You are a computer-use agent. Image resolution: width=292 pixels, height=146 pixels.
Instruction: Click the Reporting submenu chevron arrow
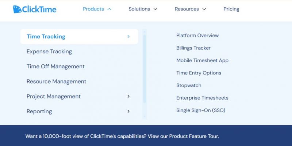128,111
